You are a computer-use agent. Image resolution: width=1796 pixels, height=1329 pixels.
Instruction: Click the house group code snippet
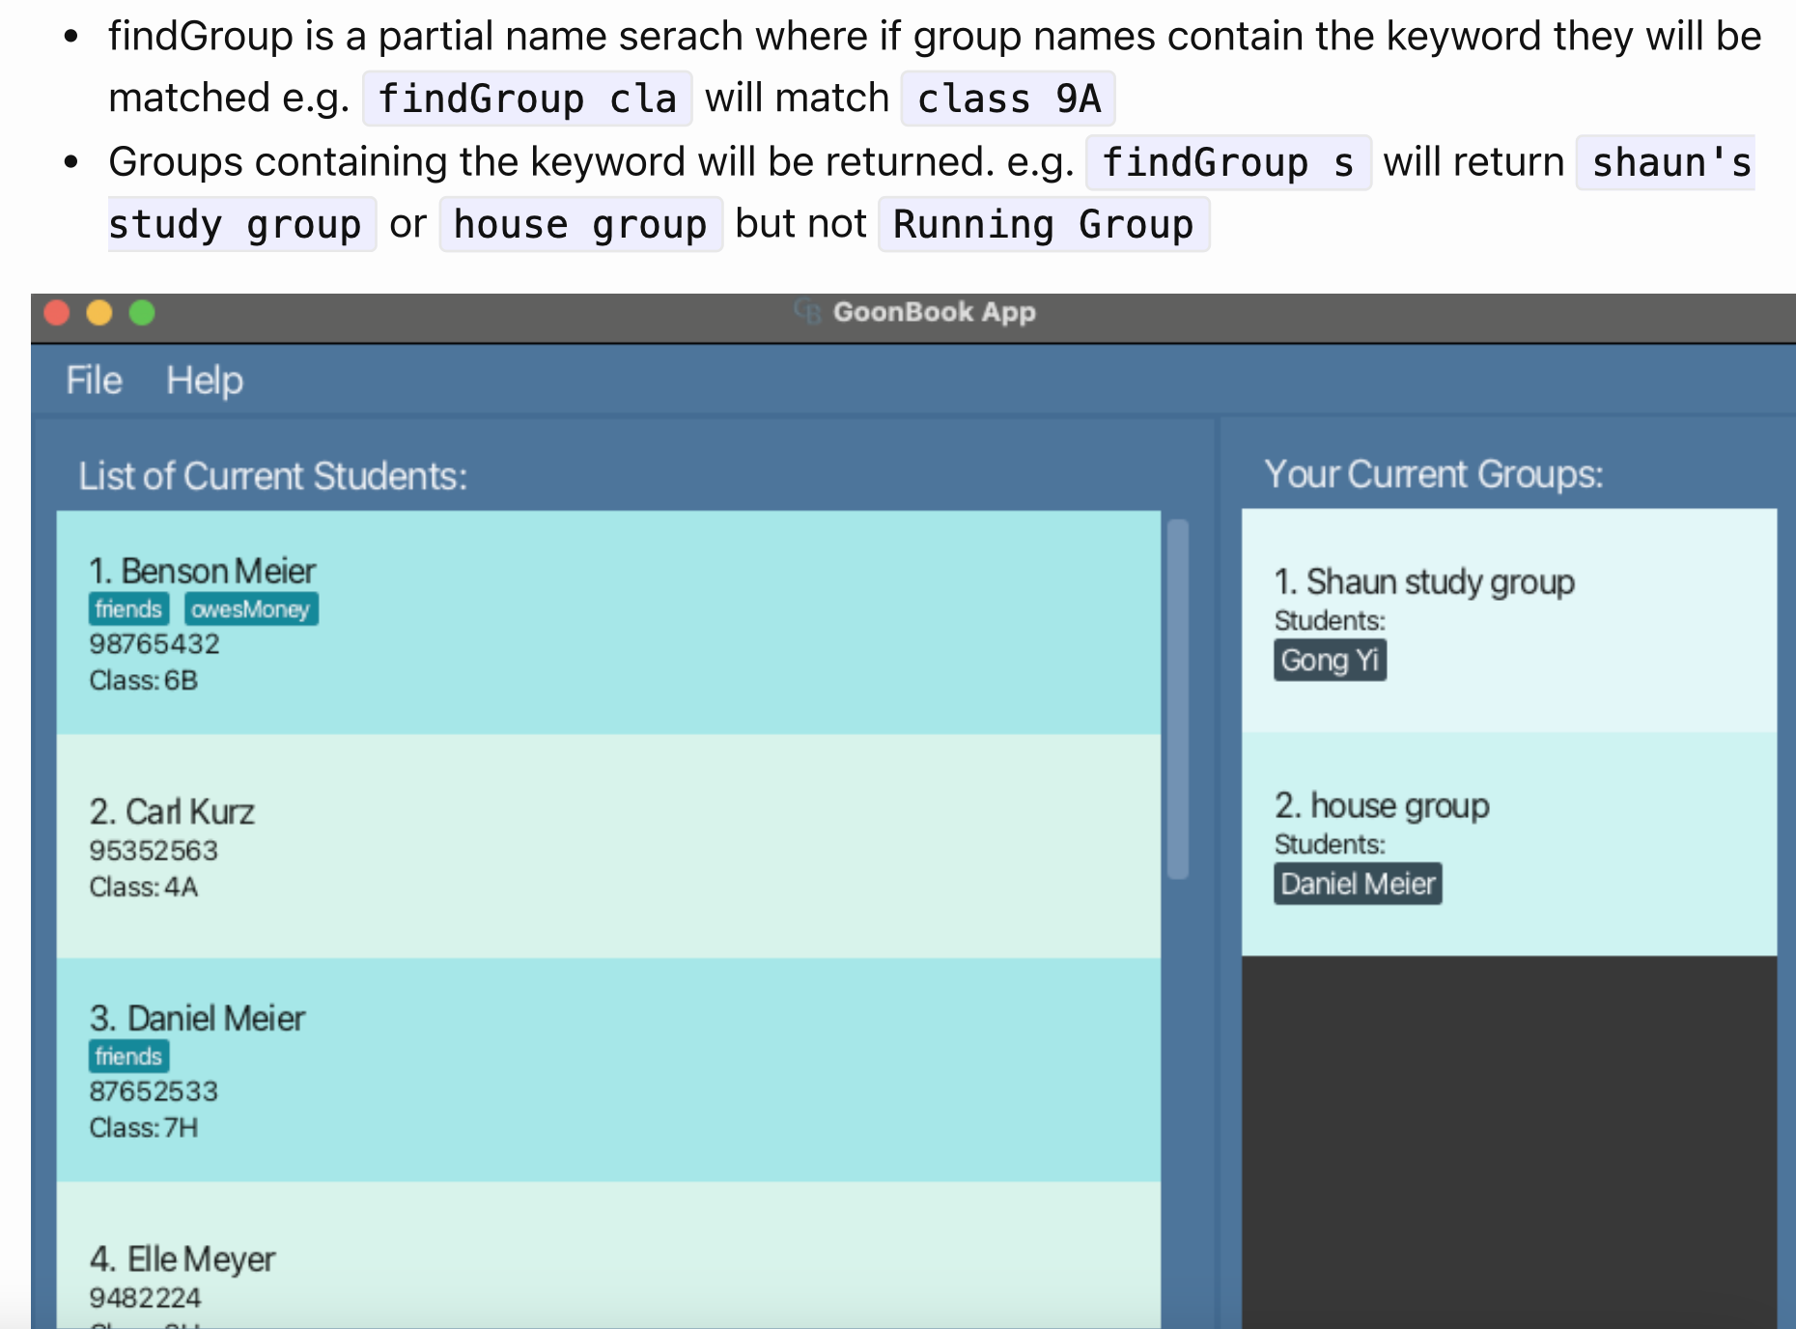click(580, 224)
